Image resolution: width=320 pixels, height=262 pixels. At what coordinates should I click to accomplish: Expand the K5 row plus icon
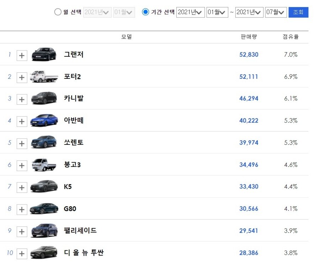[x=22, y=187]
